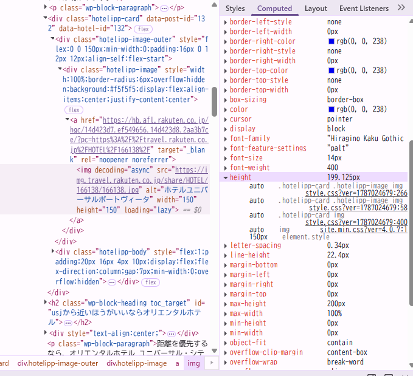Expand the ellipsis in the h2 heading element
This screenshot has width=413, height=376.
[x=68, y=323]
